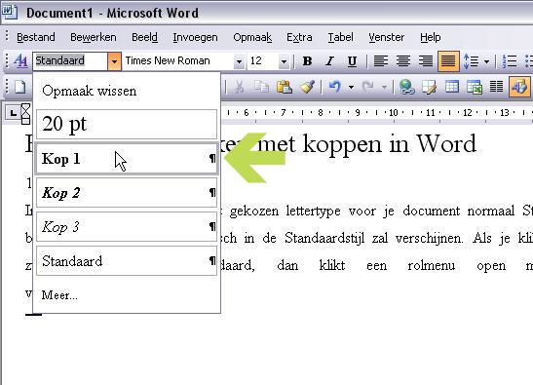The width and height of the screenshot is (533, 385).
Task: Expand the font size dropdown
Action: click(284, 61)
